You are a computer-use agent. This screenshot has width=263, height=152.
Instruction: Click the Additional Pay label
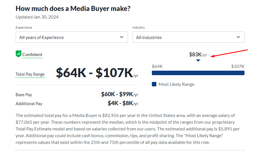tap(29, 104)
